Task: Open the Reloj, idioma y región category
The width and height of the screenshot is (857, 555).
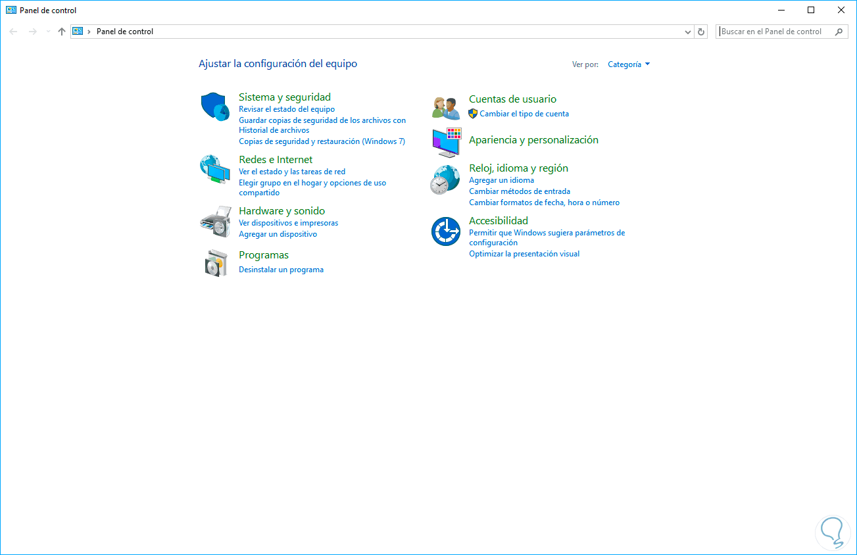Action: 519,168
